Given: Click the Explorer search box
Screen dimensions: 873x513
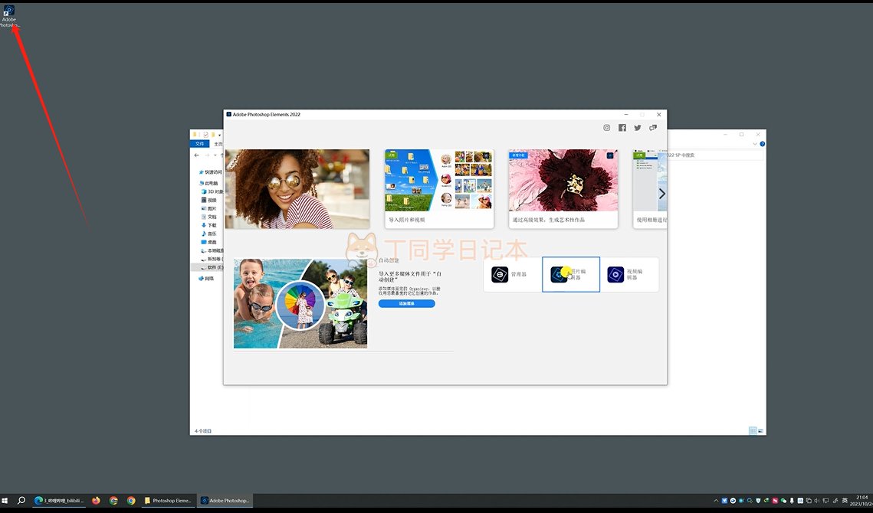Looking at the screenshot, I should pos(715,155).
